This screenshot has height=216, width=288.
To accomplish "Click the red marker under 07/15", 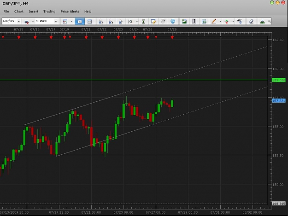I will [19, 37].
